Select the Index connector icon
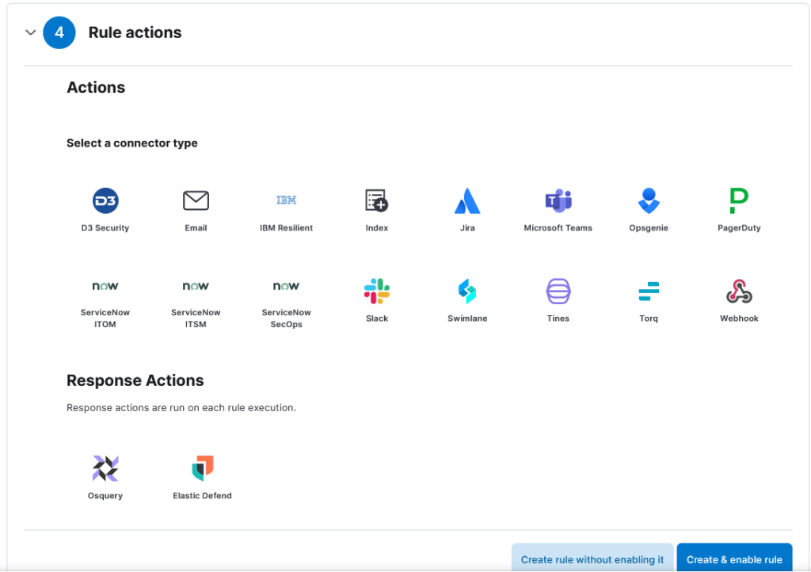Viewport: 811px width, 572px height. coord(376,200)
